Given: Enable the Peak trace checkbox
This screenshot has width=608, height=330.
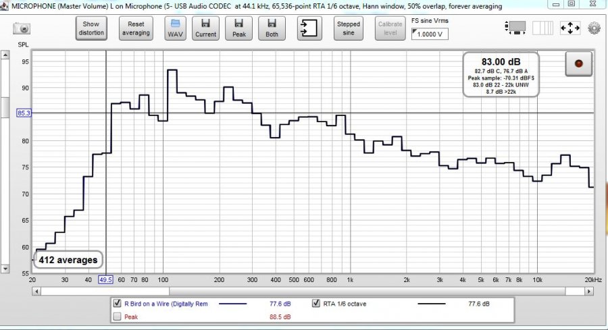Looking at the screenshot, I should click(117, 317).
